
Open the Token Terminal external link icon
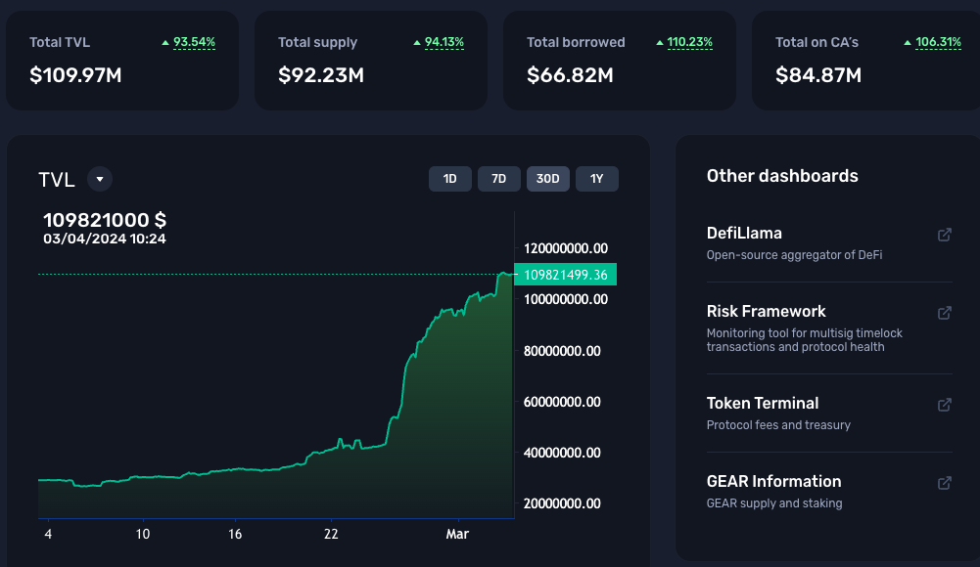[944, 405]
